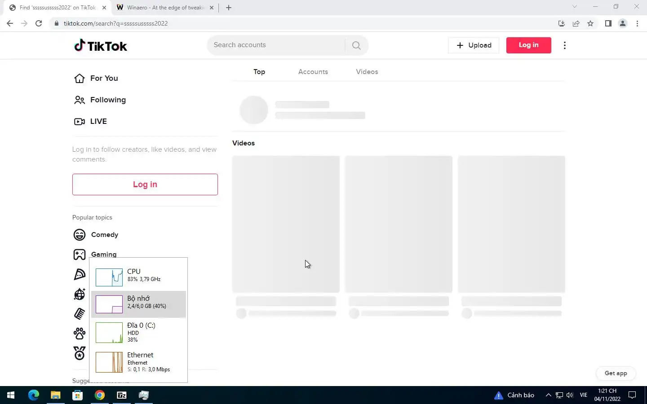Click the volume speaker tray icon
The width and height of the screenshot is (647, 404).
tap(570, 395)
